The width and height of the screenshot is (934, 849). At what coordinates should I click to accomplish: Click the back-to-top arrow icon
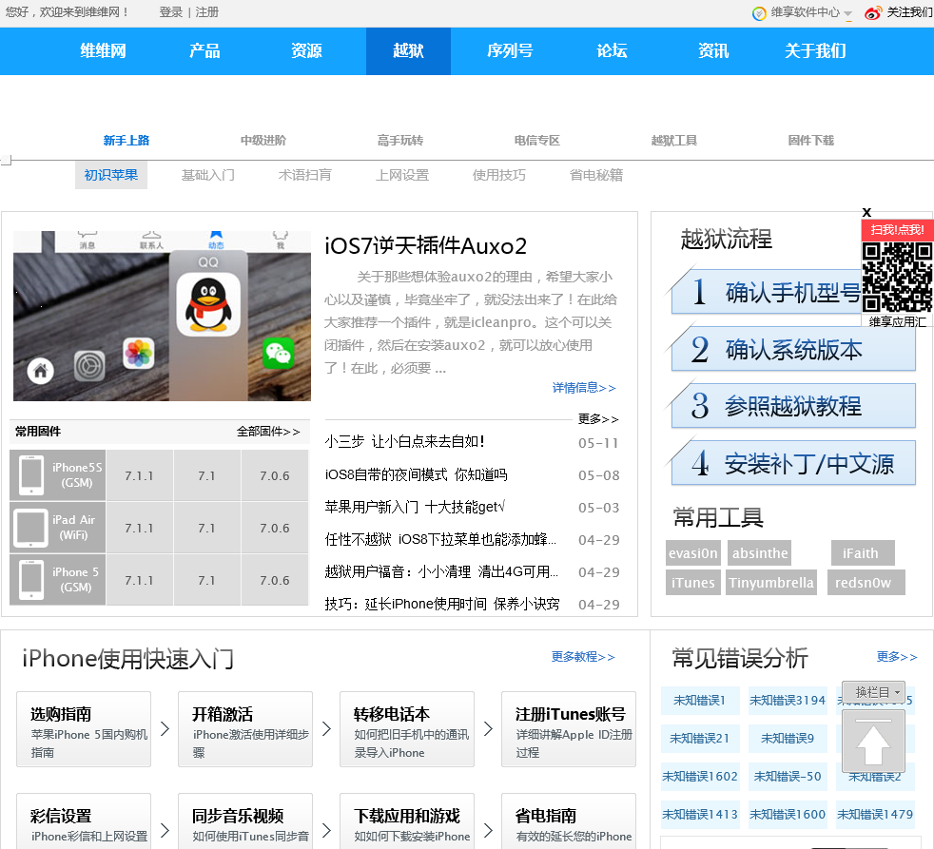tap(873, 743)
